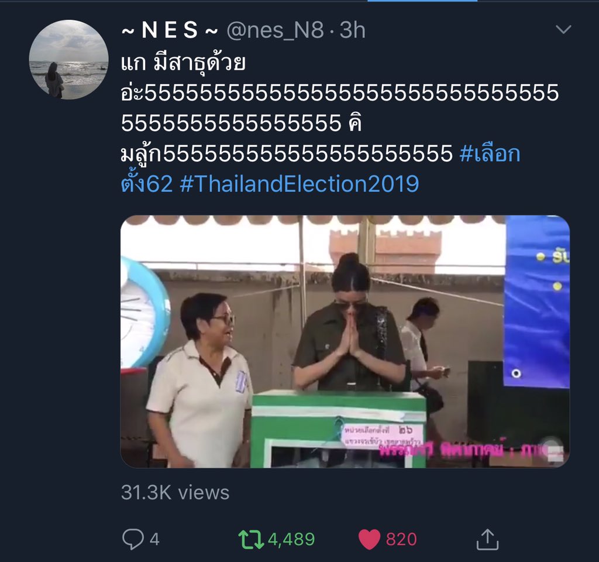Click the ~ N E S ~ display name
599x562 pixels.
pyautogui.click(x=170, y=30)
